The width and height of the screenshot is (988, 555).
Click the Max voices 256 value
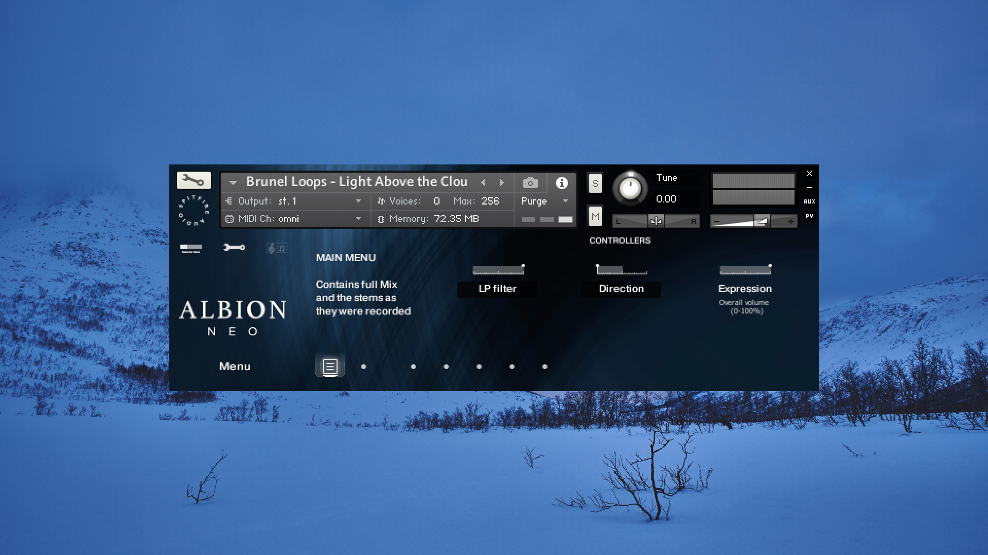(490, 201)
